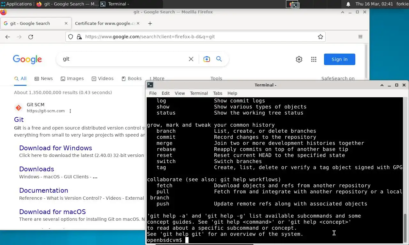Screen dimensions: 409x245
Task: Switch to Terminal via taskbar button
Action: pos(131,4)
